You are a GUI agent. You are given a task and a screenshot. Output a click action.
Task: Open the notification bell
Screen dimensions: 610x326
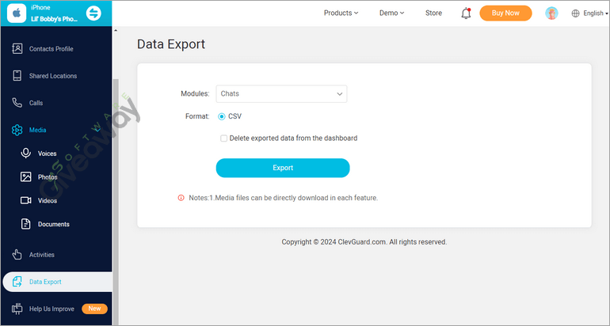pos(465,13)
